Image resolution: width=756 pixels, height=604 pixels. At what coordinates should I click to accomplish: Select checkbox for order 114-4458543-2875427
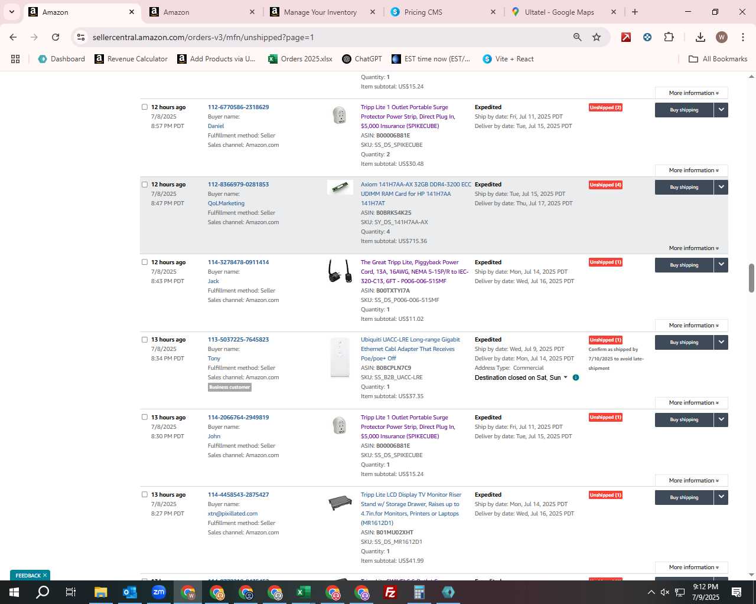(145, 494)
